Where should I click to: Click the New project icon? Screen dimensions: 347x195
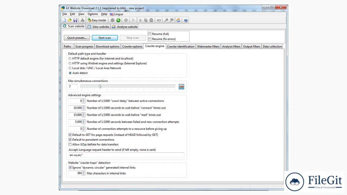click(x=64, y=20)
